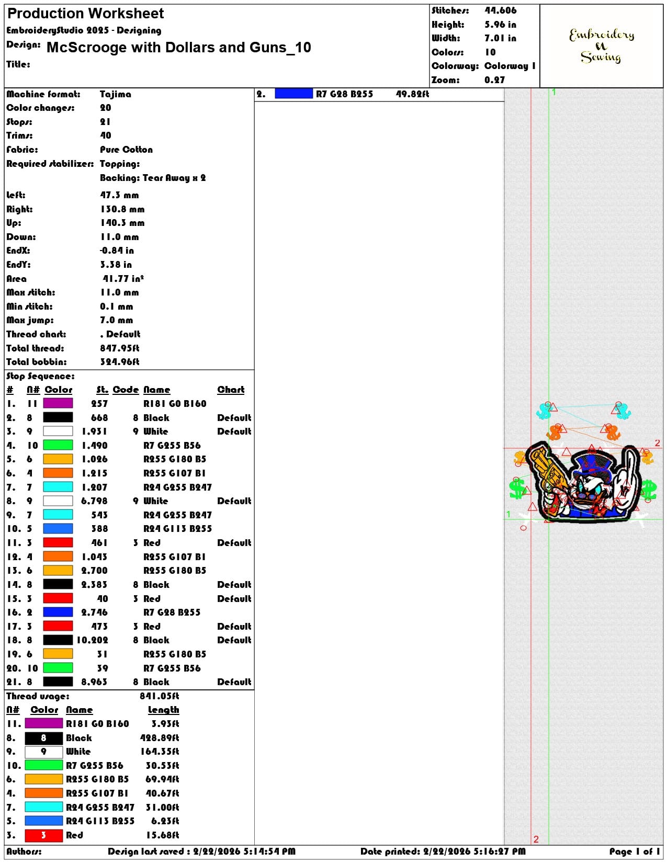
Task: Select the Total thread value 847.95ft
Action: pos(120,348)
